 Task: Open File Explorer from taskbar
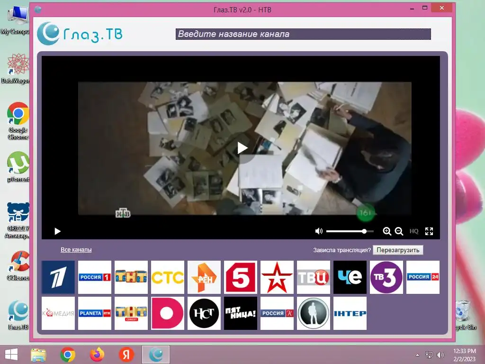39,355
